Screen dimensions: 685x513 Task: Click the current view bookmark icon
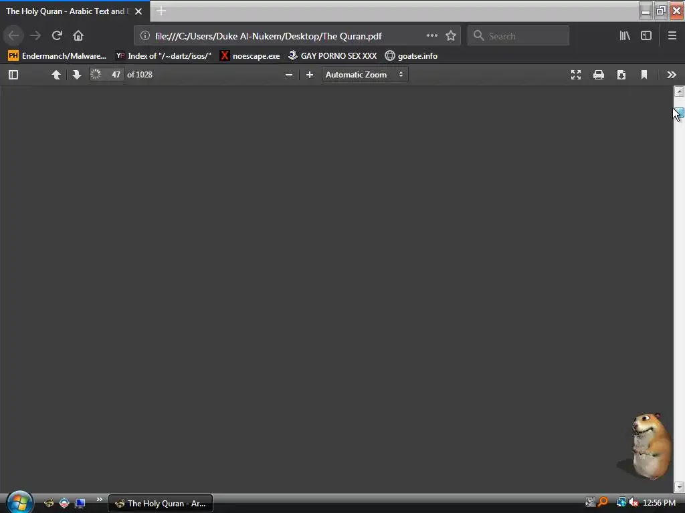[644, 75]
